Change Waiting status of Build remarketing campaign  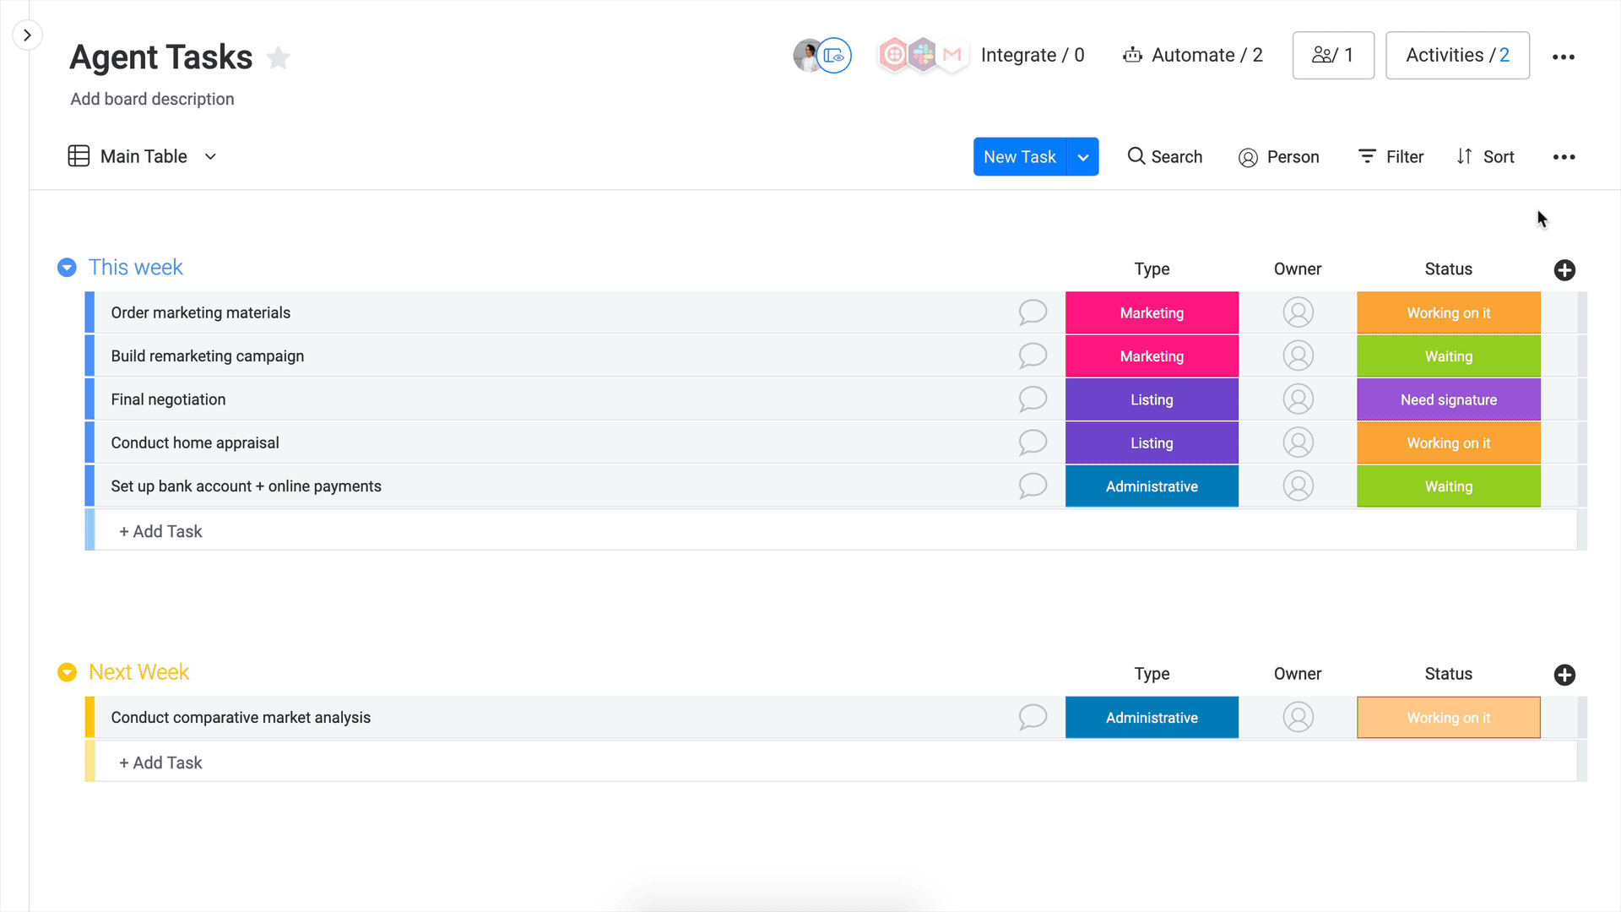click(x=1449, y=356)
